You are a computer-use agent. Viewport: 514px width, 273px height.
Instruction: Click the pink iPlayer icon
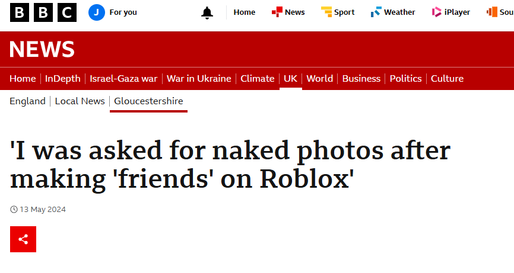pyautogui.click(x=437, y=12)
